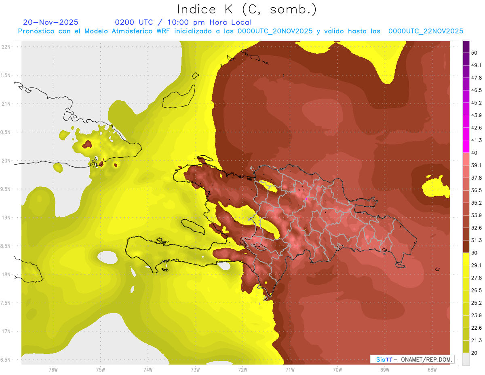This screenshot has height=375, width=485.
Task: Click the pink swatch between 40 and 39.1
Action: tap(466, 159)
